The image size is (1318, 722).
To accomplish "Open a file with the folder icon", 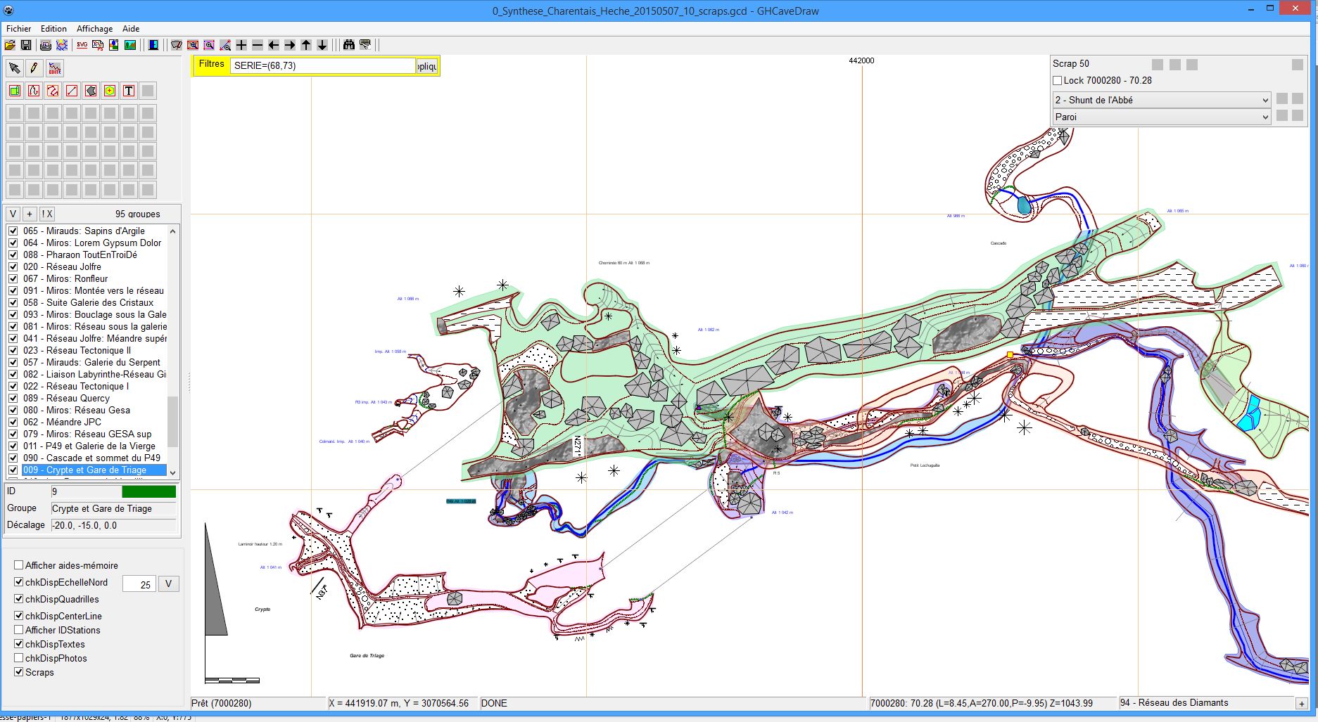I will pyautogui.click(x=10, y=45).
